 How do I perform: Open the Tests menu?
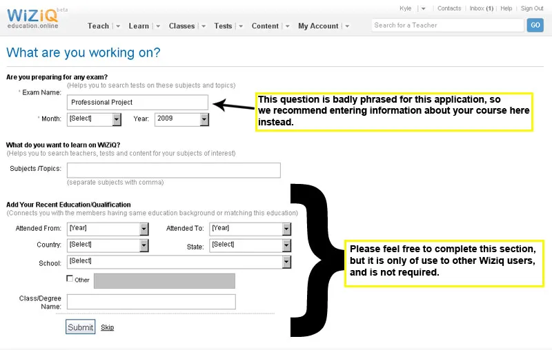[x=223, y=26]
